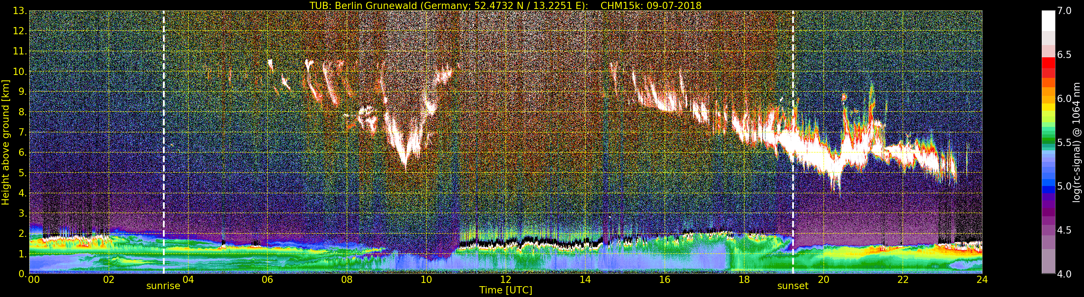
Task: Click the 'Height above ground [km]' axis label
Action: pos(5,142)
